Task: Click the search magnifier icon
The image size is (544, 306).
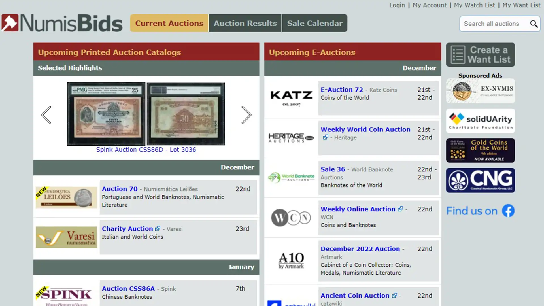Action: pyautogui.click(x=534, y=24)
